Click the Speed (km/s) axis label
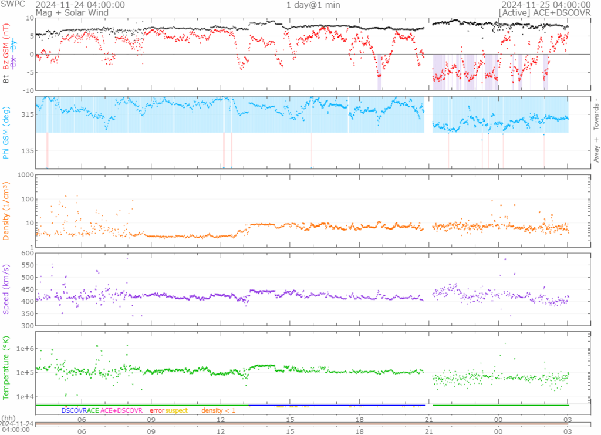 click(6, 289)
